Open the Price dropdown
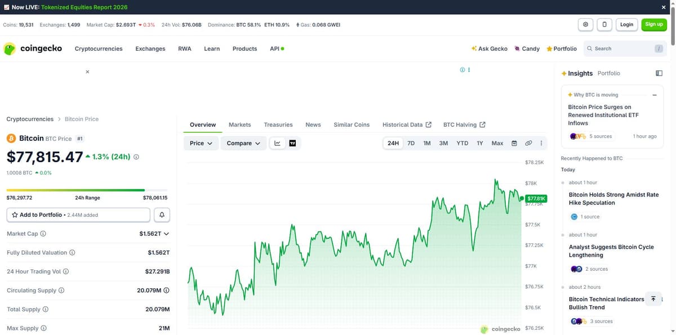 point(201,143)
